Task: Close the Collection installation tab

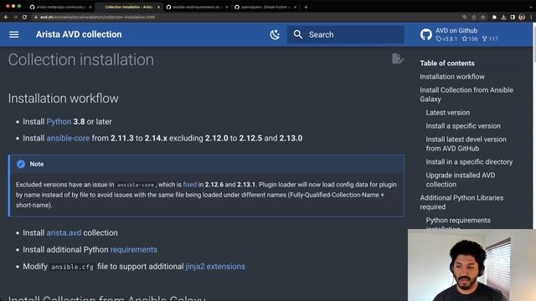Action: point(158,7)
